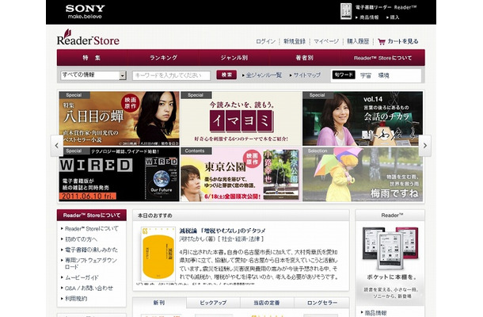Open sidebar link ムービーガイド
Viewport: 483px width, 317px height.
pyautogui.click(x=82, y=277)
